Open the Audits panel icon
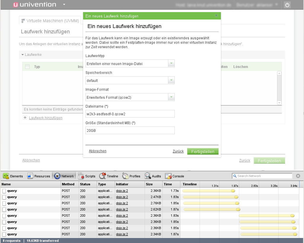Screen dimensions: 304x243 [x=148, y=176]
